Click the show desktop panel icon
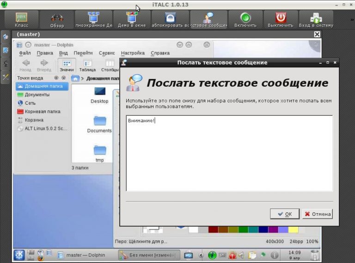355x263 pixels. pyautogui.click(x=189, y=255)
